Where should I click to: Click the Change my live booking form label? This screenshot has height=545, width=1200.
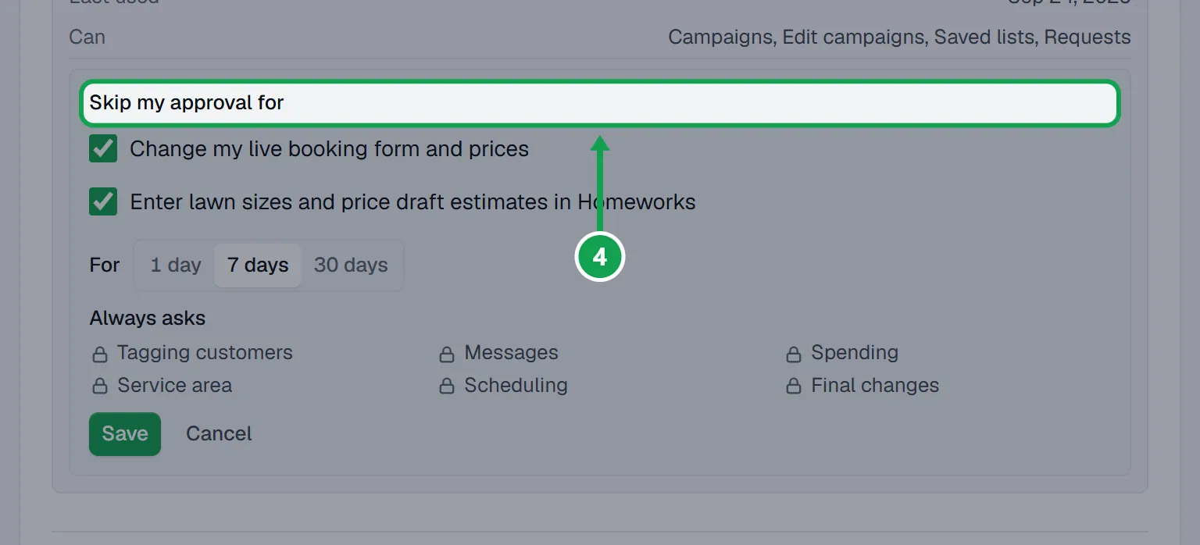pyautogui.click(x=329, y=148)
